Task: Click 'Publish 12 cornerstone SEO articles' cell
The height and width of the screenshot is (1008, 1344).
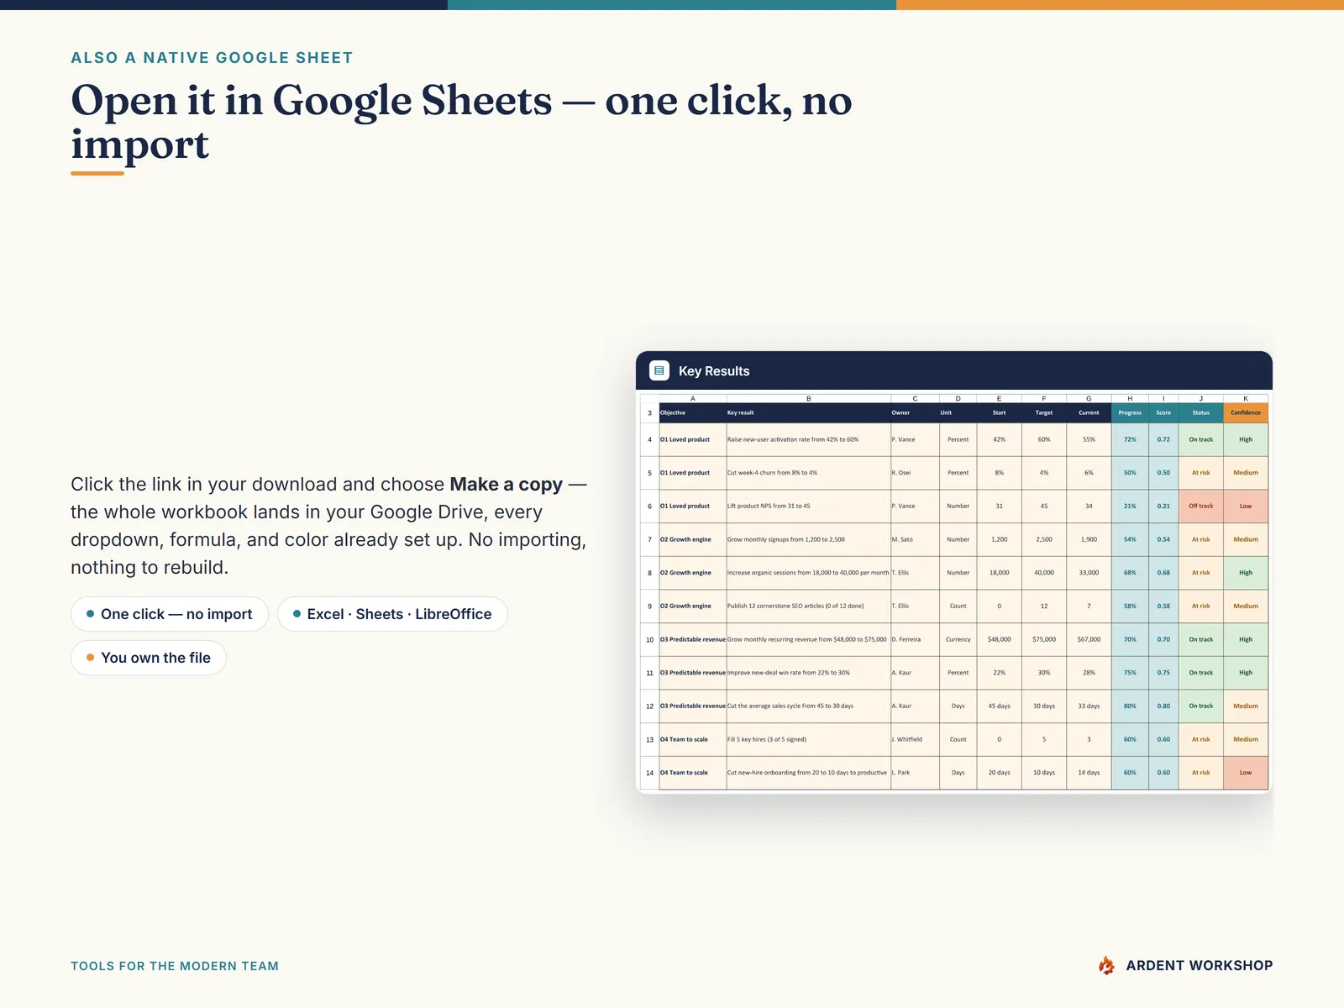Action: pos(808,606)
